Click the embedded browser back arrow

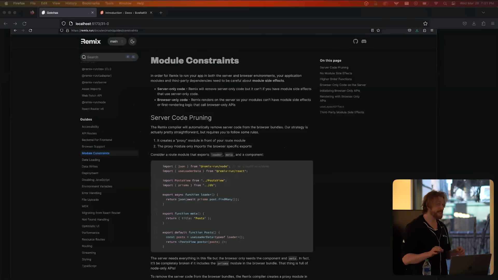tap(15, 31)
